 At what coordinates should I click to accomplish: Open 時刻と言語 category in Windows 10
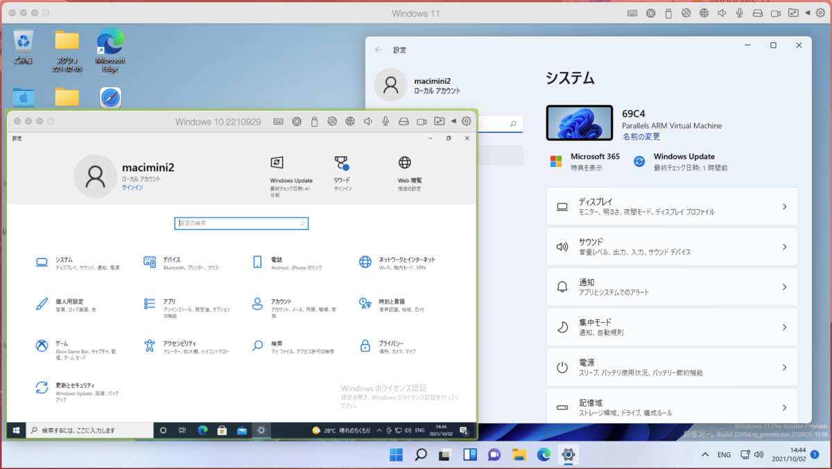coord(392,305)
